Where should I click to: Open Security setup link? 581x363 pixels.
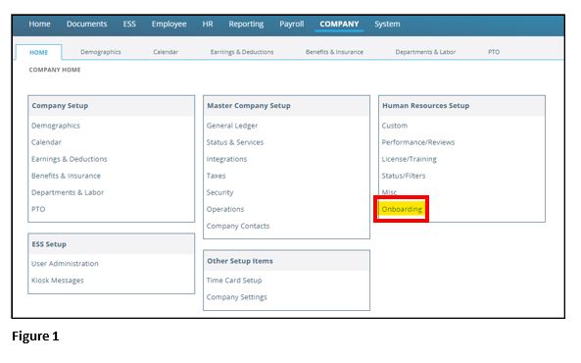(219, 192)
